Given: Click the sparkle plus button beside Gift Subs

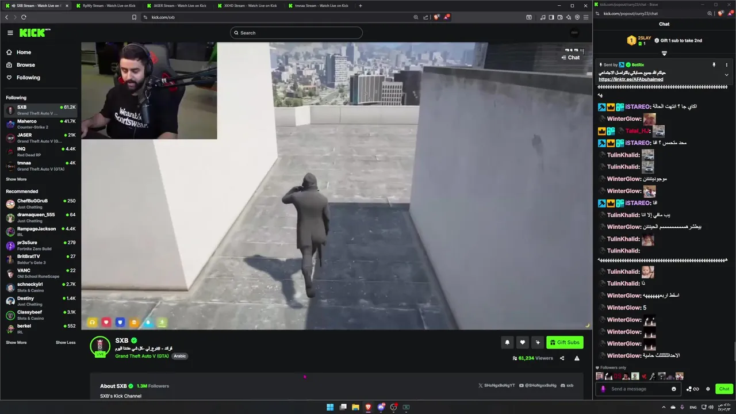Looking at the screenshot, I should (538, 343).
